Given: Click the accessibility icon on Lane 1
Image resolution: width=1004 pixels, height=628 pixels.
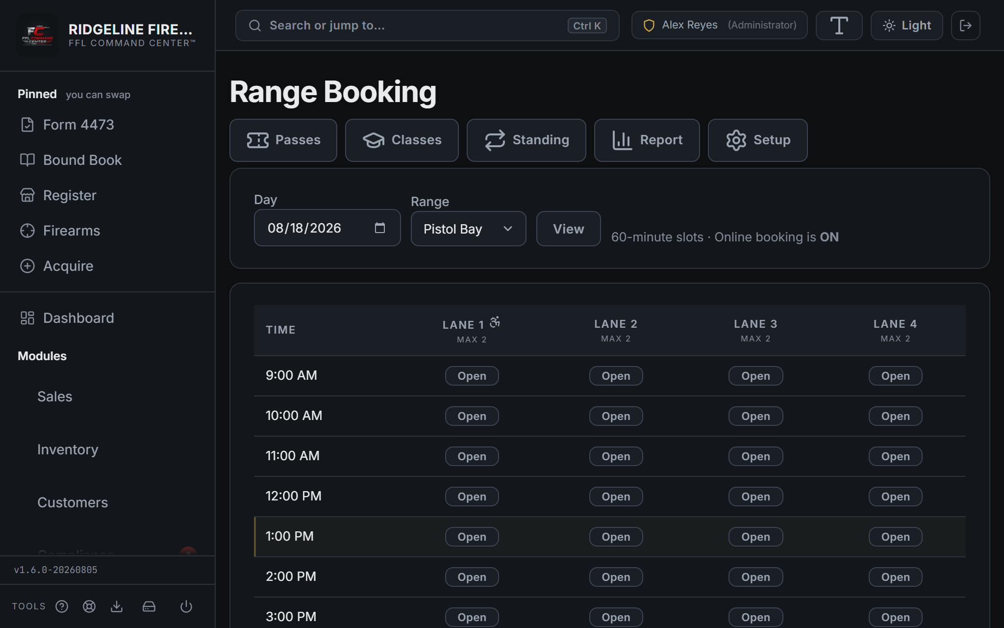Looking at the screenshot, I should coord(495,322).
